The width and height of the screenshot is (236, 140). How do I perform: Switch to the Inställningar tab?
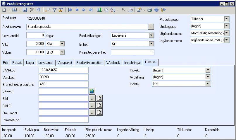pyautogui.click(x=132, y=63)
